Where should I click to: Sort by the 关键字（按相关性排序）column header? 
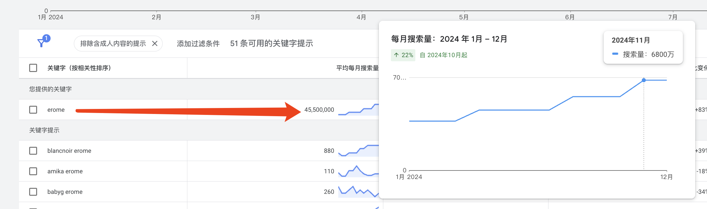(79, 68)
